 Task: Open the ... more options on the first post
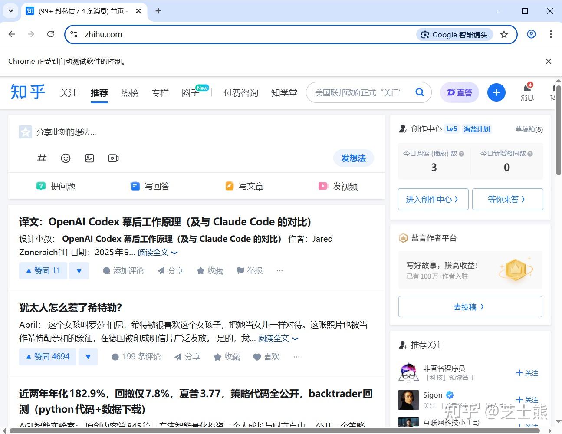pyautogui.click(x=279, y=270)
